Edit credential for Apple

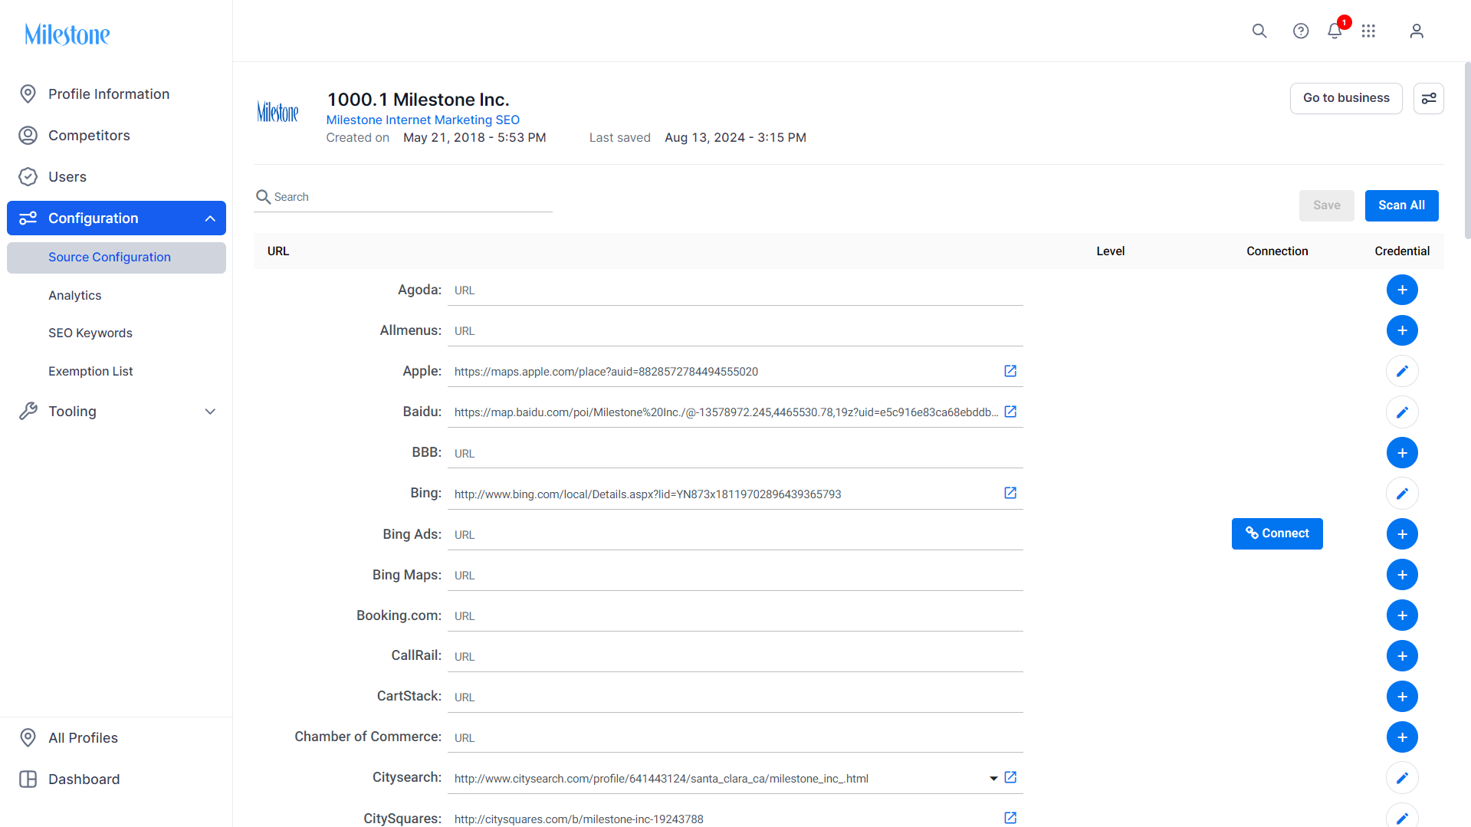pos(1402,371)
